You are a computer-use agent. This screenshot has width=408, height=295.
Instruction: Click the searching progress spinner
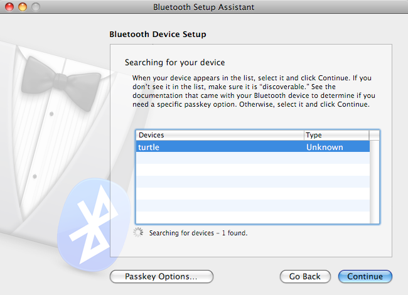pos(139,232)
